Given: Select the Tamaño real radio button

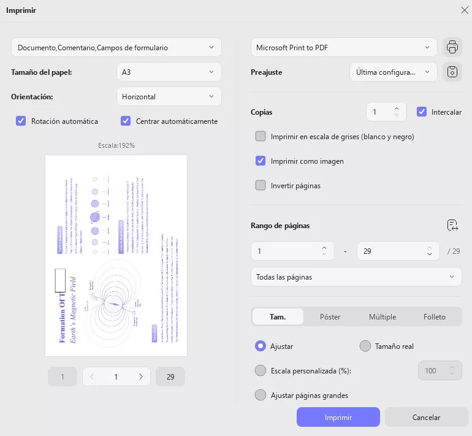Looking at the screenshot, I should pyautogui.click(x=365, y=346).
